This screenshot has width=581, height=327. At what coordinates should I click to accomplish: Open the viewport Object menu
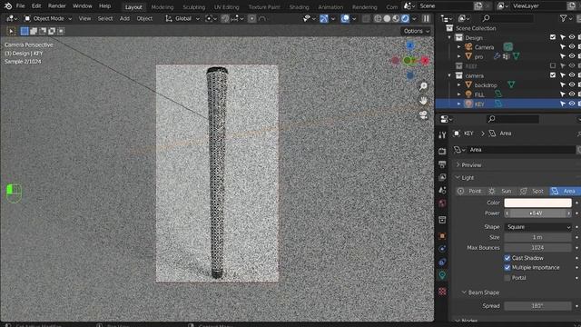pyautogui.click(x=144, y=18)
